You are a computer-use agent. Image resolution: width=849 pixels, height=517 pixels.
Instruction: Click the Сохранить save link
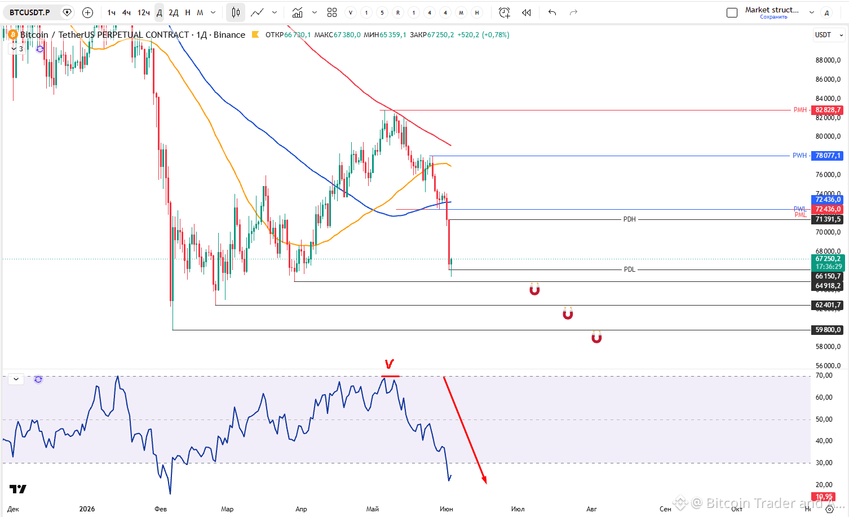point(773,17)
